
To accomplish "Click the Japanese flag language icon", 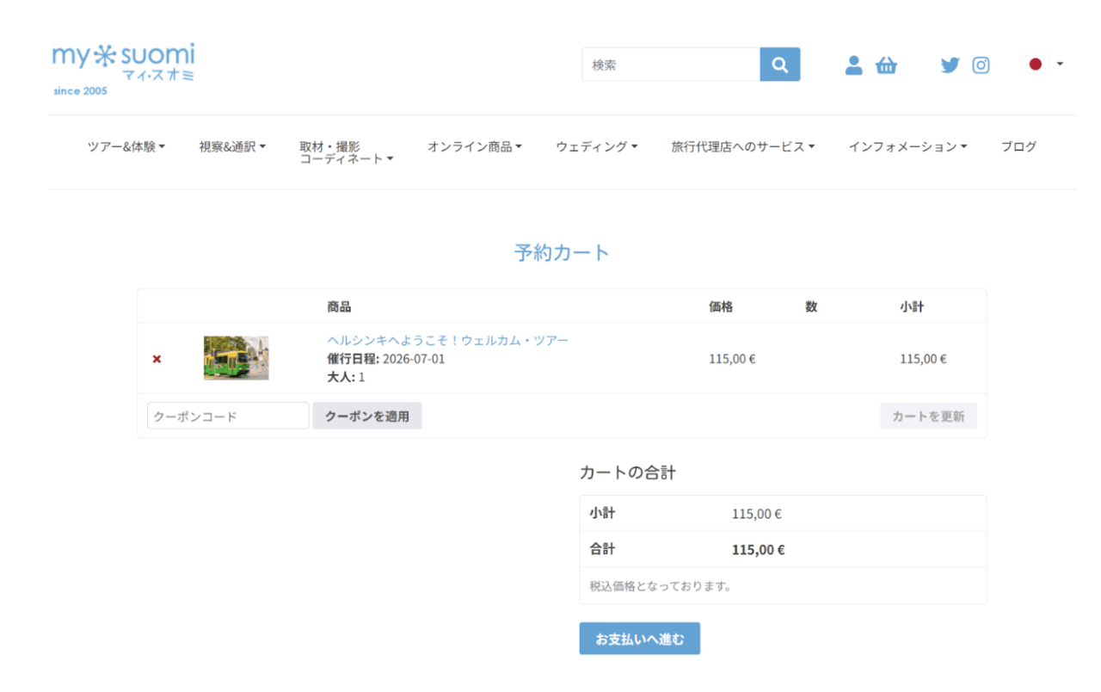I will 1035,63.
